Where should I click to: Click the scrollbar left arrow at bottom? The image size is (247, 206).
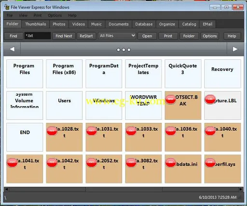[6, 189]
